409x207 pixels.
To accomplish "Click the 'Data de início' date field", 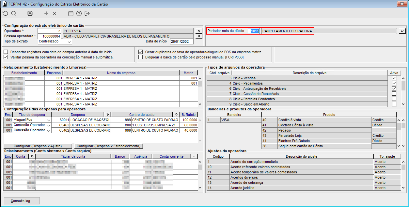I will (x=181, y=41).
